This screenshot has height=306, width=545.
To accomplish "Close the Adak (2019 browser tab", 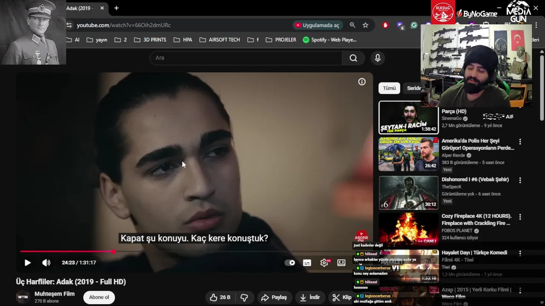I will click(x=102, y=8).
